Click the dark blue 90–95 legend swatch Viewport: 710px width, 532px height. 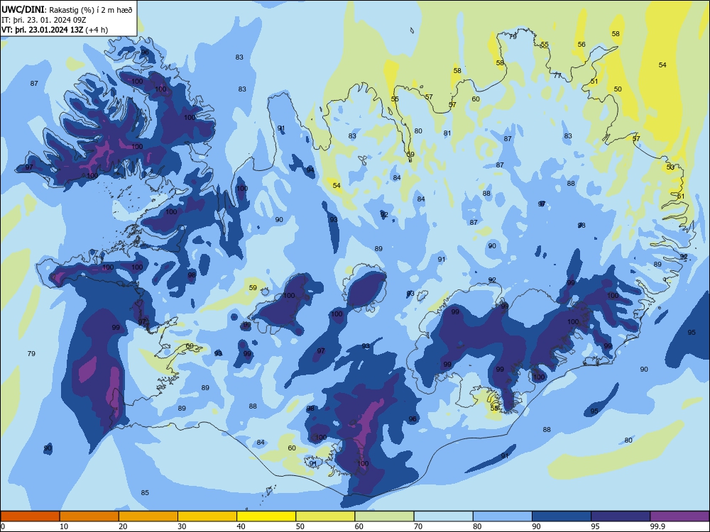(562, 516)
